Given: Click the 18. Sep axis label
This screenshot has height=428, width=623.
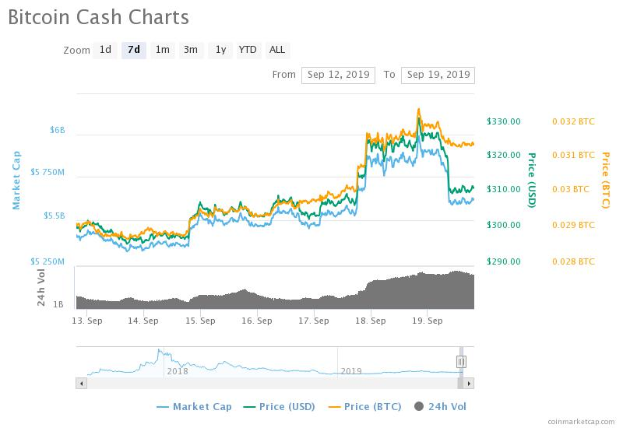Looking at the screenshot, I should tap(371, 321).
